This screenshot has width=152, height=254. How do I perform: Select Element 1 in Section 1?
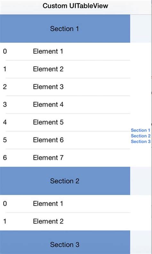tap(65, 52)
